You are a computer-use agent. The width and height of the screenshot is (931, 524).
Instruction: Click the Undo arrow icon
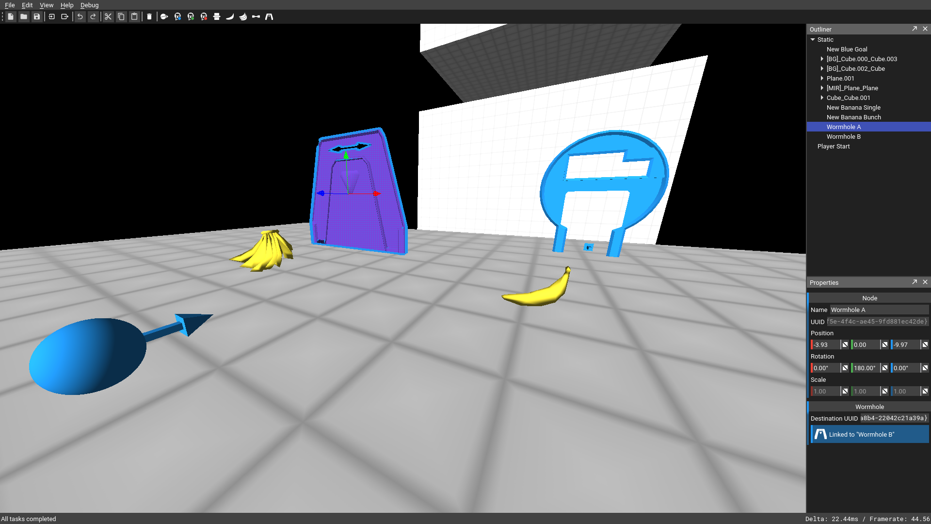click(x=80, y=16)
